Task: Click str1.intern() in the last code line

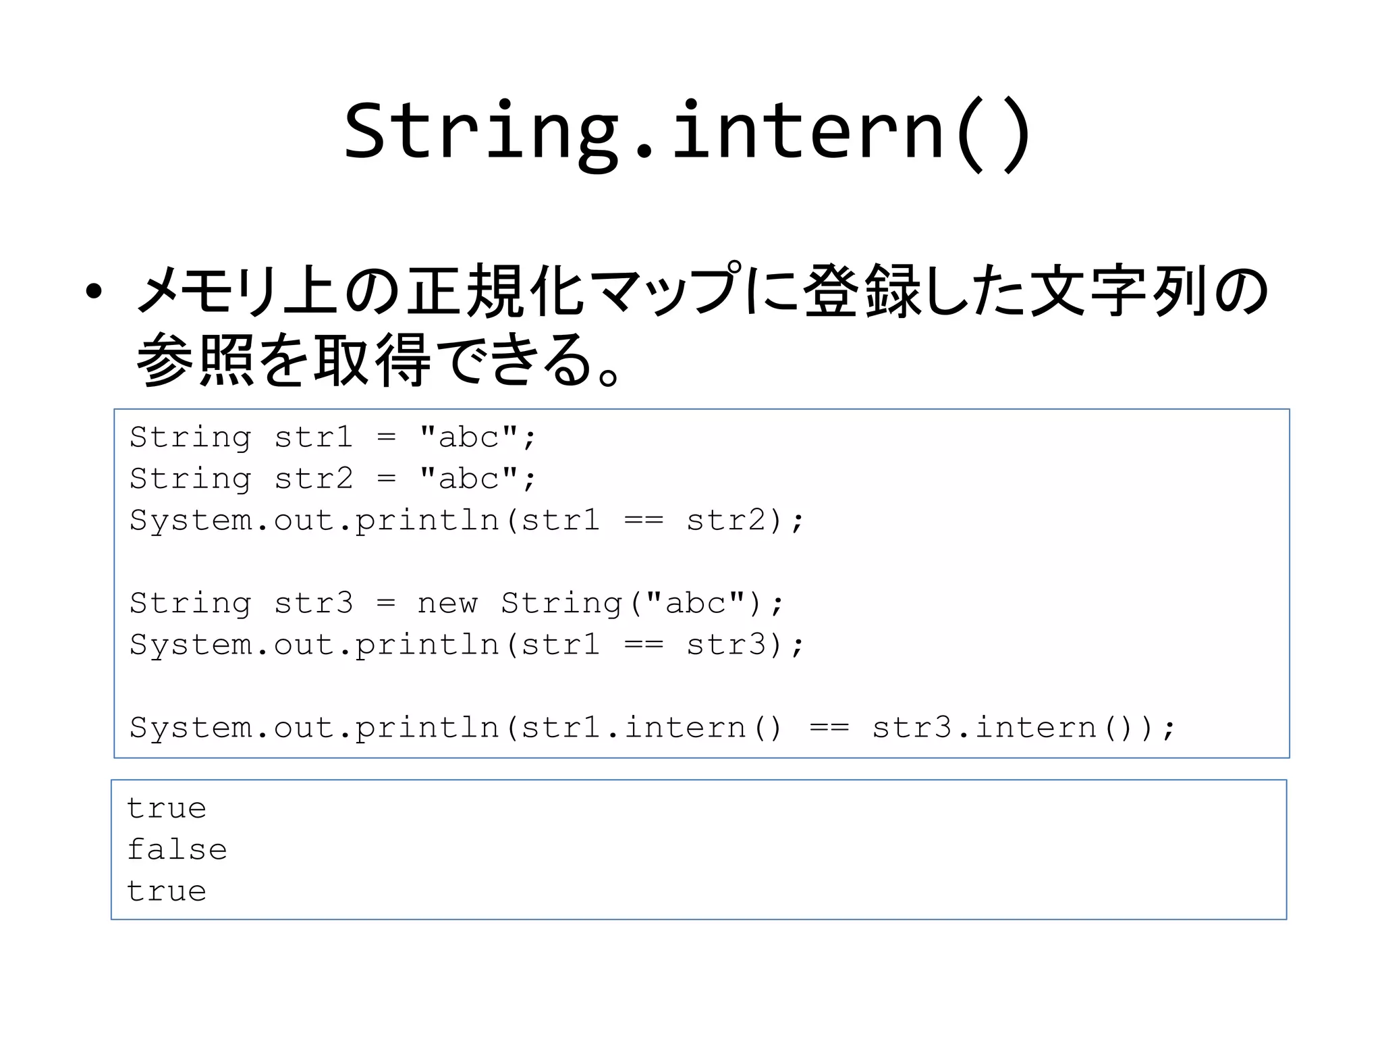Action: click(651, 728)
